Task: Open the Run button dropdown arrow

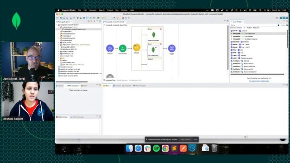Action: point(100,18)
